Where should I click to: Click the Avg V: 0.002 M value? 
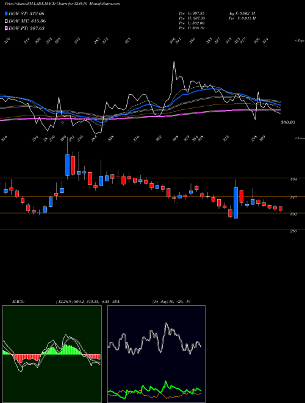(242, 13)
